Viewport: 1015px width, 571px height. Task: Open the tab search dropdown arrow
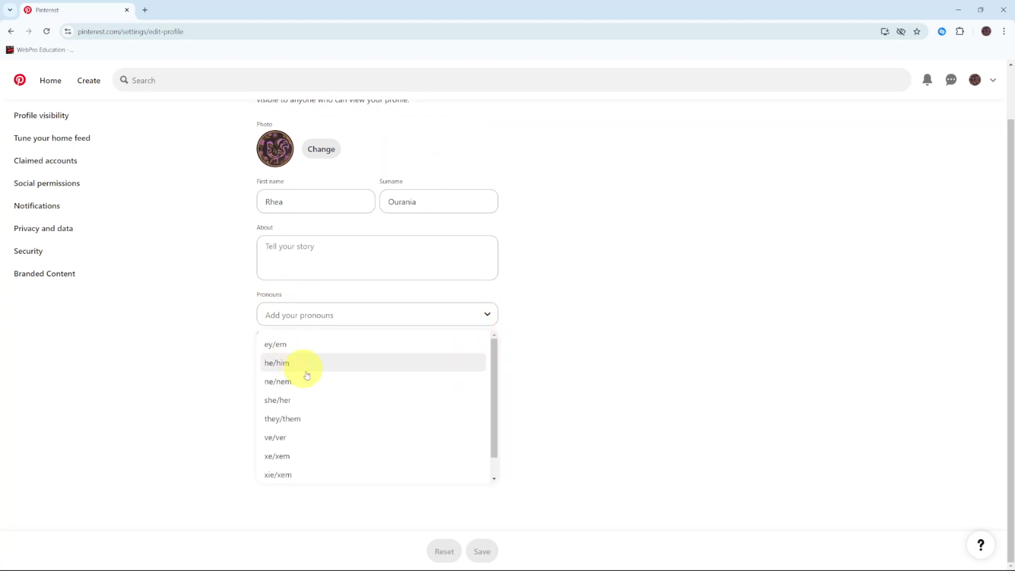click(x=10, y=10)
